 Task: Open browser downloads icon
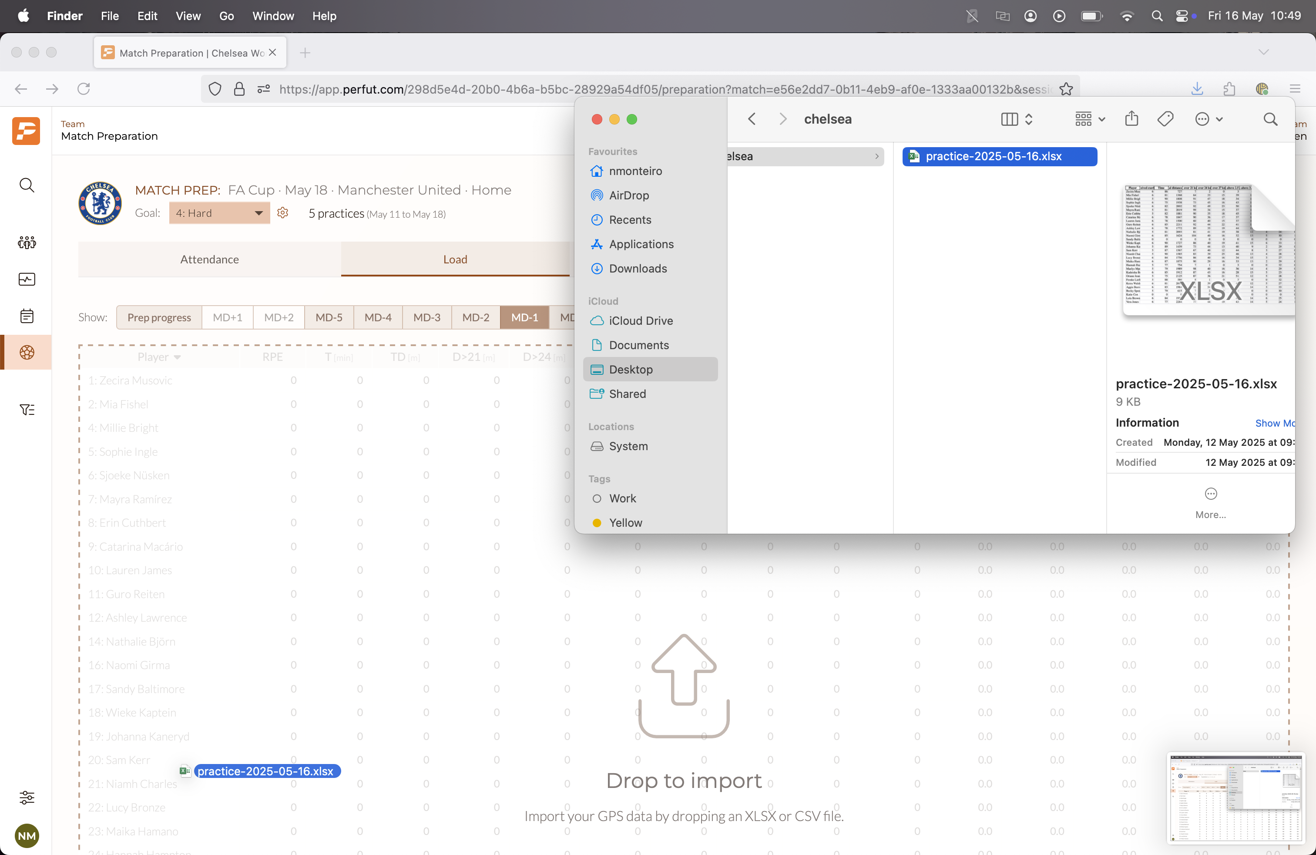pyautogui.click(x=1197, y=88)
